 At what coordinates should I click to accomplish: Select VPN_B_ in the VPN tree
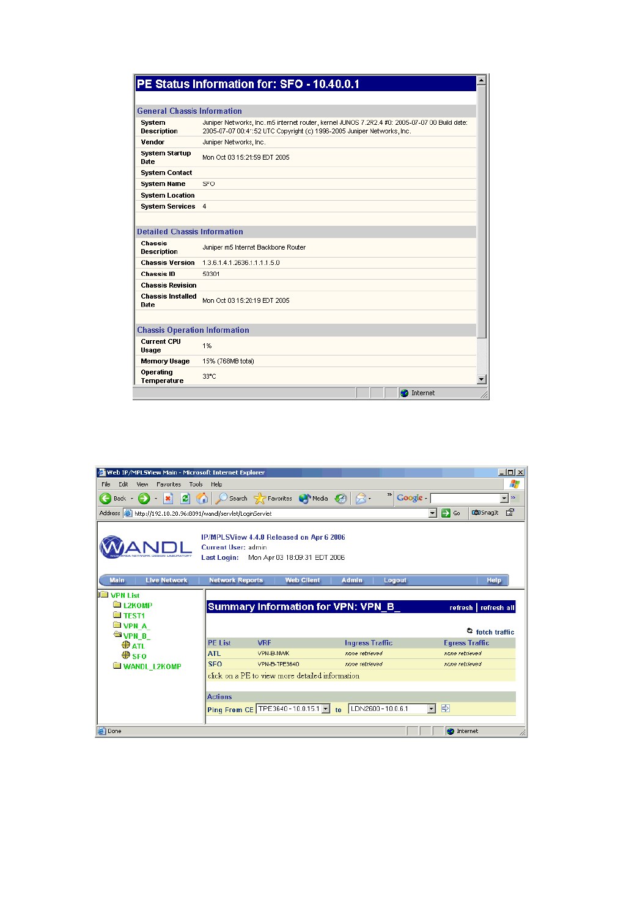136,636
